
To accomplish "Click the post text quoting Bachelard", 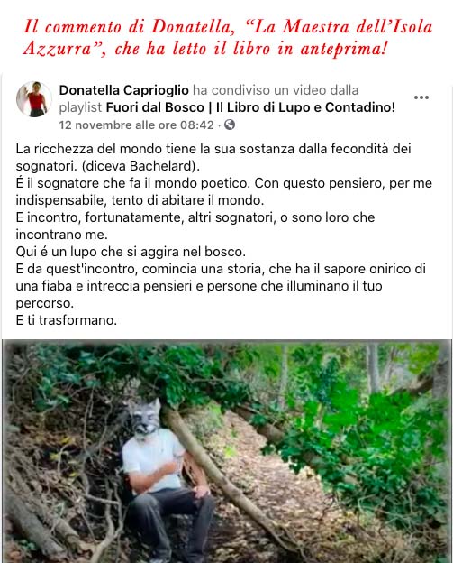I will [x=213, y=157].
